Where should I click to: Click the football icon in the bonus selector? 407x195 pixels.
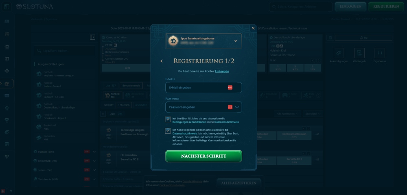(173, 41)
